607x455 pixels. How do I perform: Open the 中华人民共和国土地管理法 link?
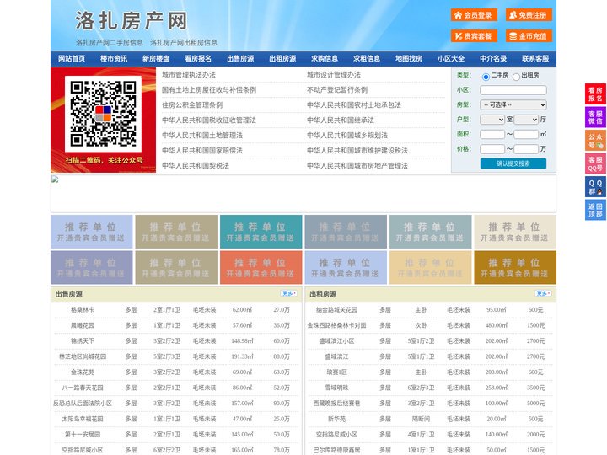(x=202, y=135)
